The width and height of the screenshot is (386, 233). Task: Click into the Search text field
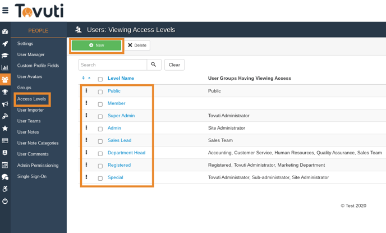pyautogui.click(x=113, y=65)
